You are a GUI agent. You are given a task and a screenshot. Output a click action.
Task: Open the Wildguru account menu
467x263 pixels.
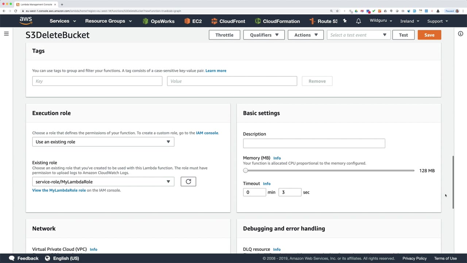pyautogui.click(x=381, y=20)
